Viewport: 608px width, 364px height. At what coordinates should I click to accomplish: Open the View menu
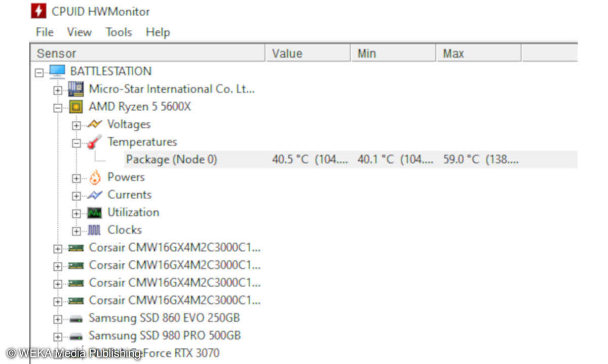[80, 32]
